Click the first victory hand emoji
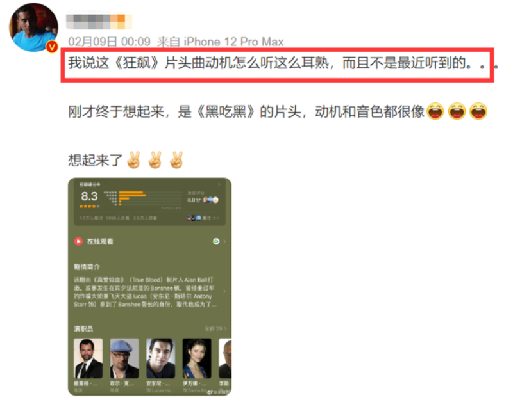513x400 pixels. click(133, 160)
